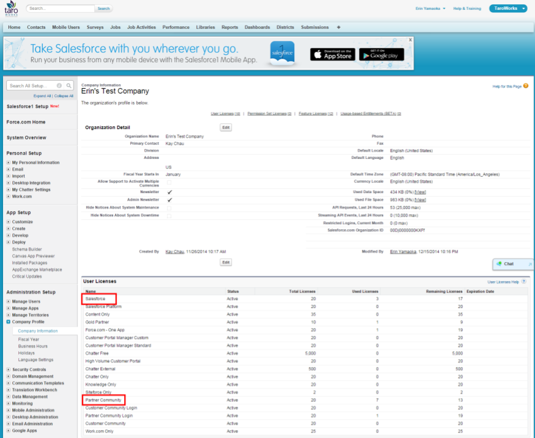The height and width of the screenshot is (438, 535).
Task: Click the Chat bubble icon
Action: pos(499,264)
